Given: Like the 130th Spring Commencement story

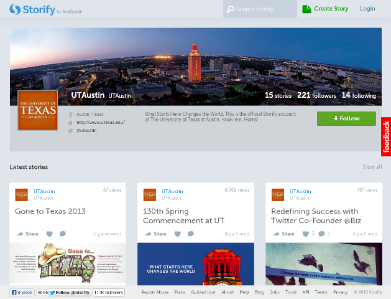Looking at the screenshot, I should point(178,234).
